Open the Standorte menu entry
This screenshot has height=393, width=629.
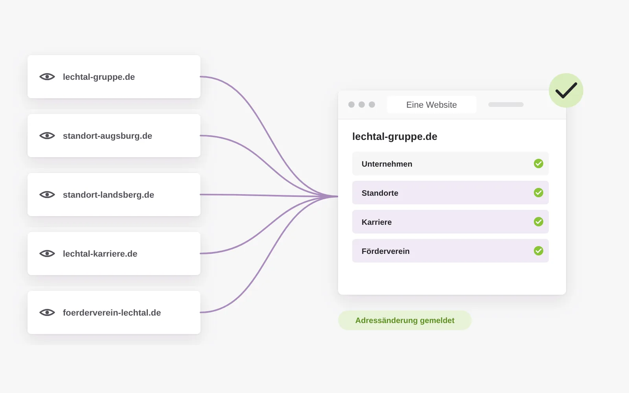(451, 193)
